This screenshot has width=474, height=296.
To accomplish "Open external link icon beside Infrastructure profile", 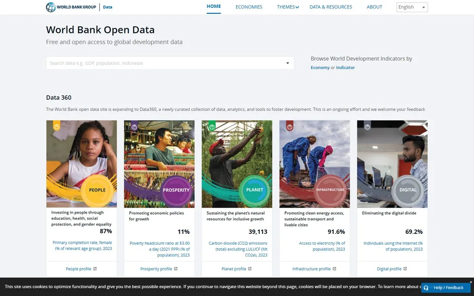I will (x=334, y=268).
